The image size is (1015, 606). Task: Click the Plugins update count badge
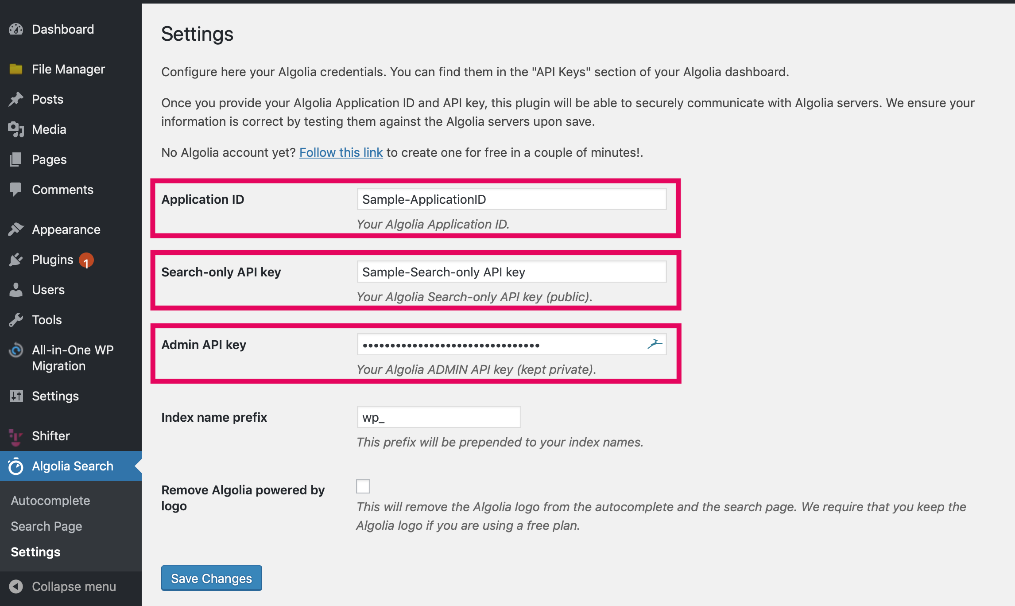click(x=86, y=260)
